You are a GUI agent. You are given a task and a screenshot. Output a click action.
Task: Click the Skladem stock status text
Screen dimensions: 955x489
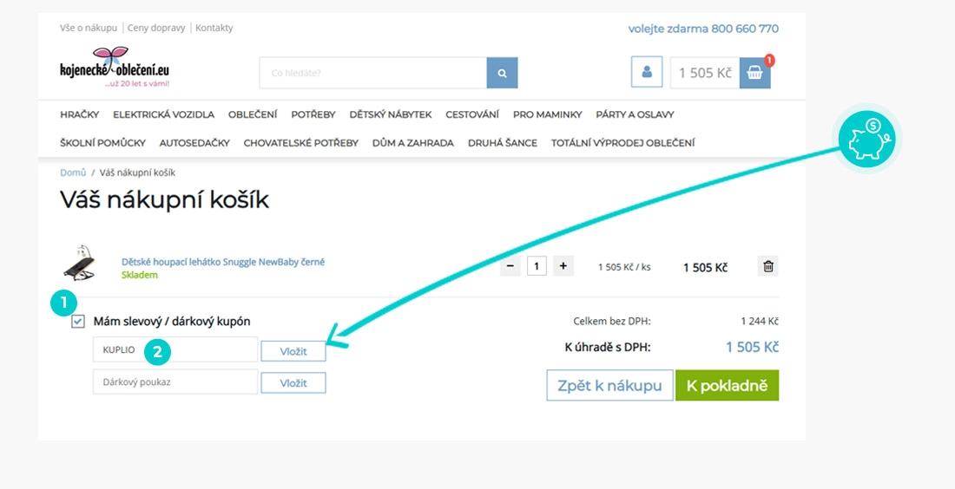click(140, 275)
